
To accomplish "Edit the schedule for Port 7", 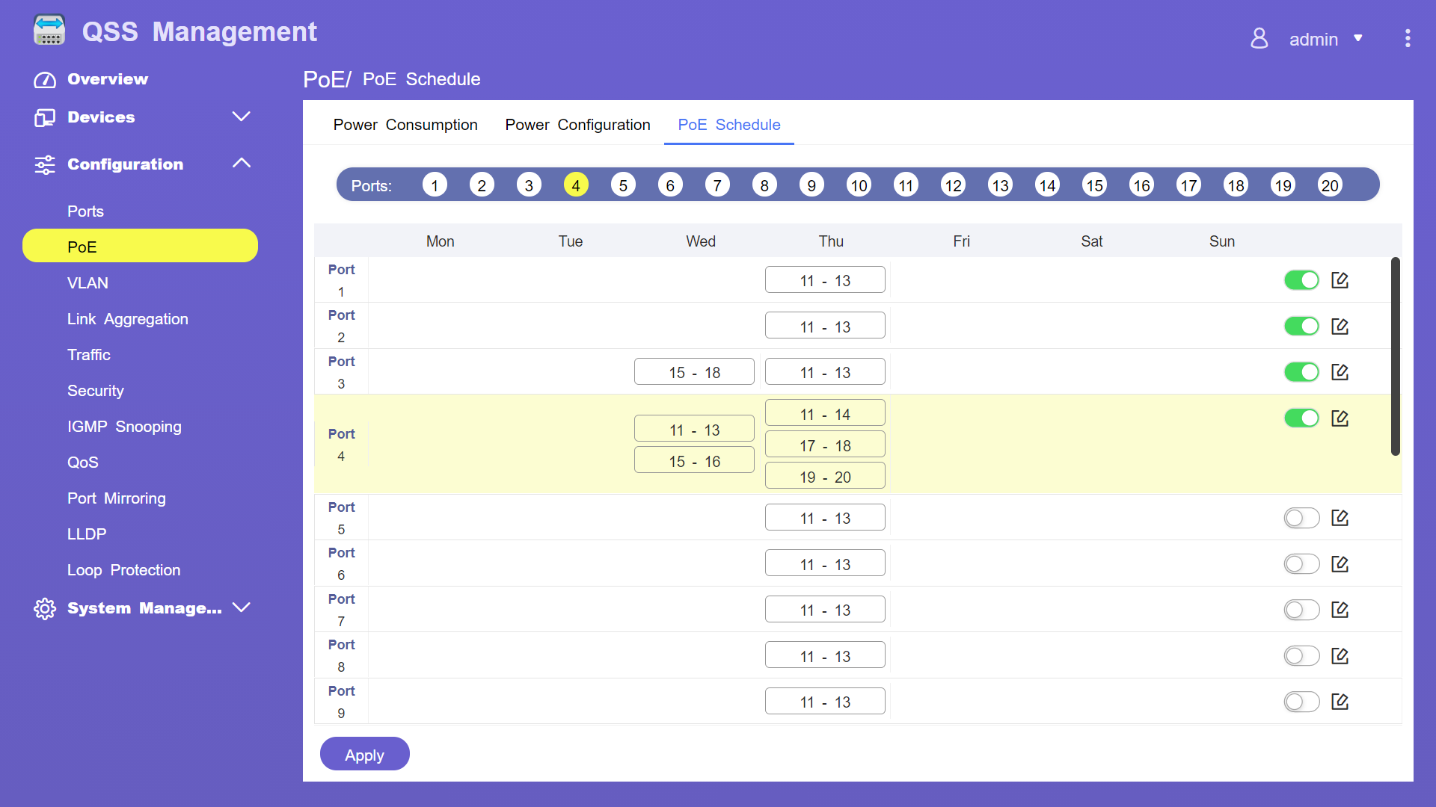I will [1340, 610].
